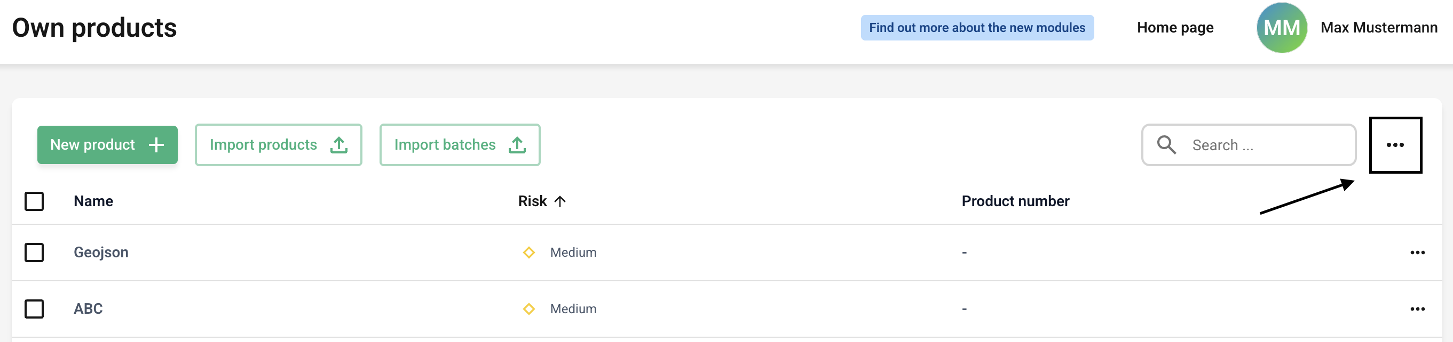This screenshot has width=1453, height=342.
Task: Click the plus icon on New product
Action: click(156, 145)
